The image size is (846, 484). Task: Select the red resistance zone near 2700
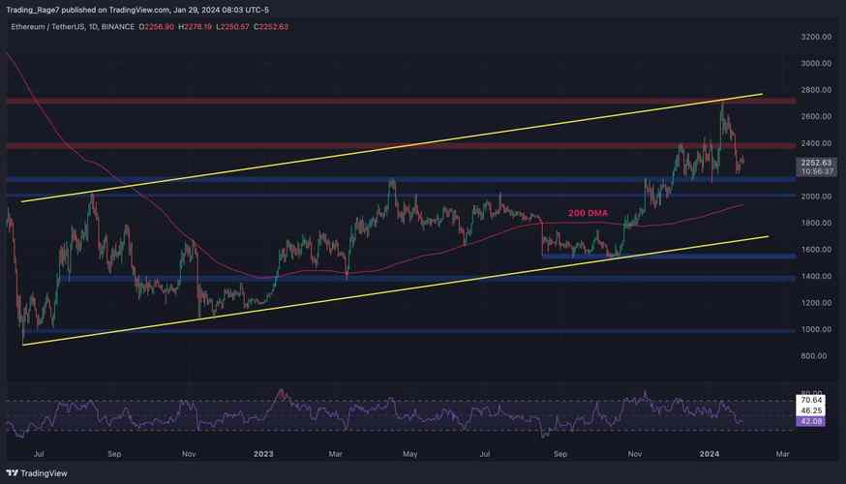399,101
